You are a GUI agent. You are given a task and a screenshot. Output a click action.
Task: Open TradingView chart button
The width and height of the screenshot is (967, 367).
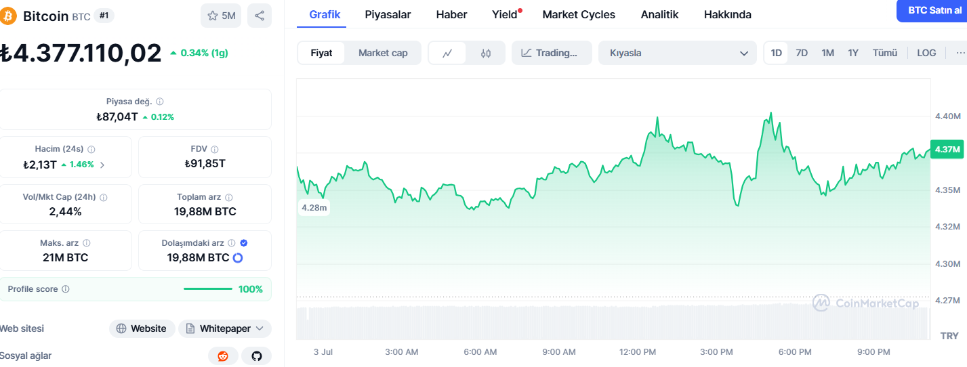(x=552, y=53)
